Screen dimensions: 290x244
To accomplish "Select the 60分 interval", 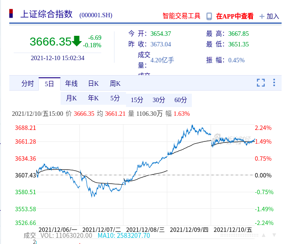I will (181, 100).
